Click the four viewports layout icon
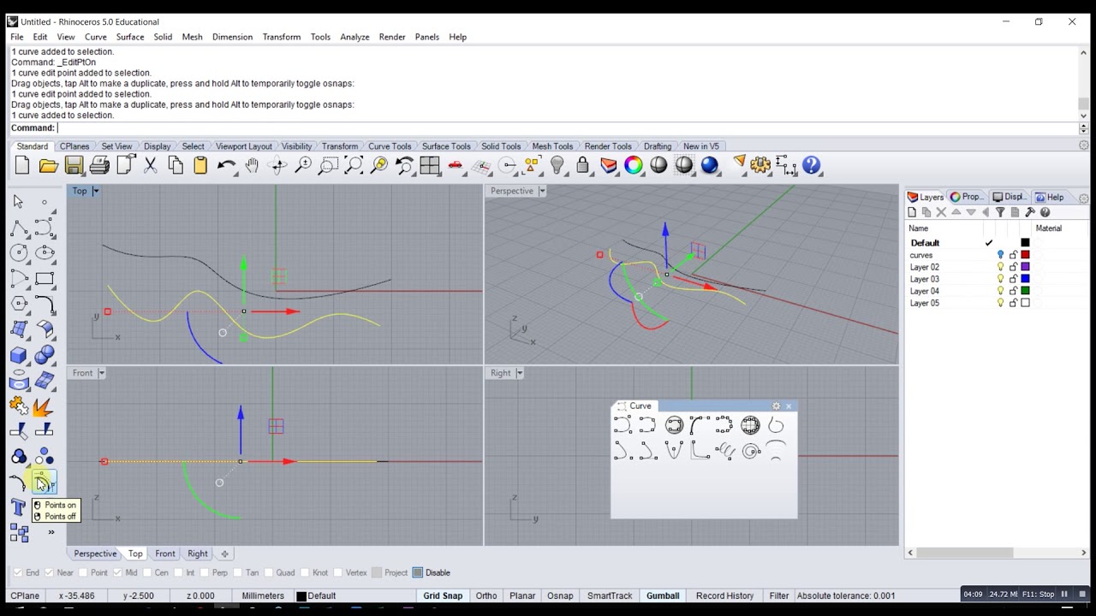The image size is (1096, 616). 430,165
